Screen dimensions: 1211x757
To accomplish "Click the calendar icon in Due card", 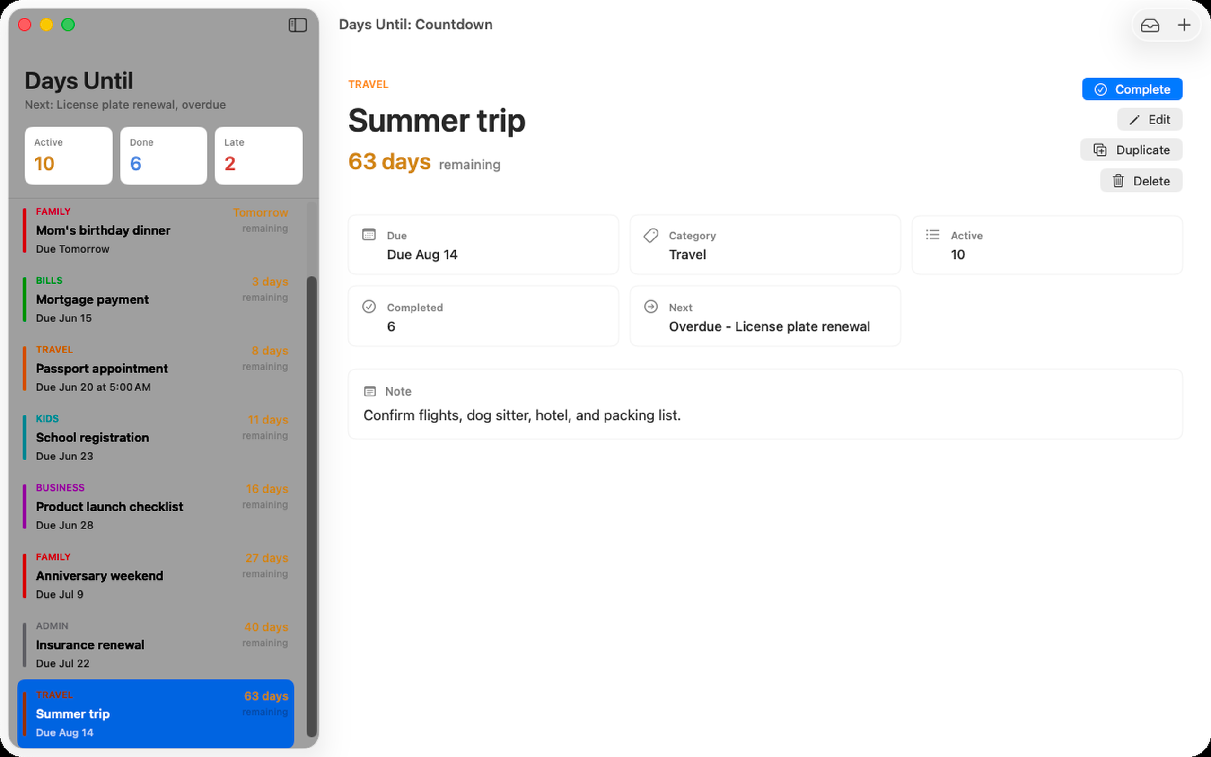I will (369, 235).
